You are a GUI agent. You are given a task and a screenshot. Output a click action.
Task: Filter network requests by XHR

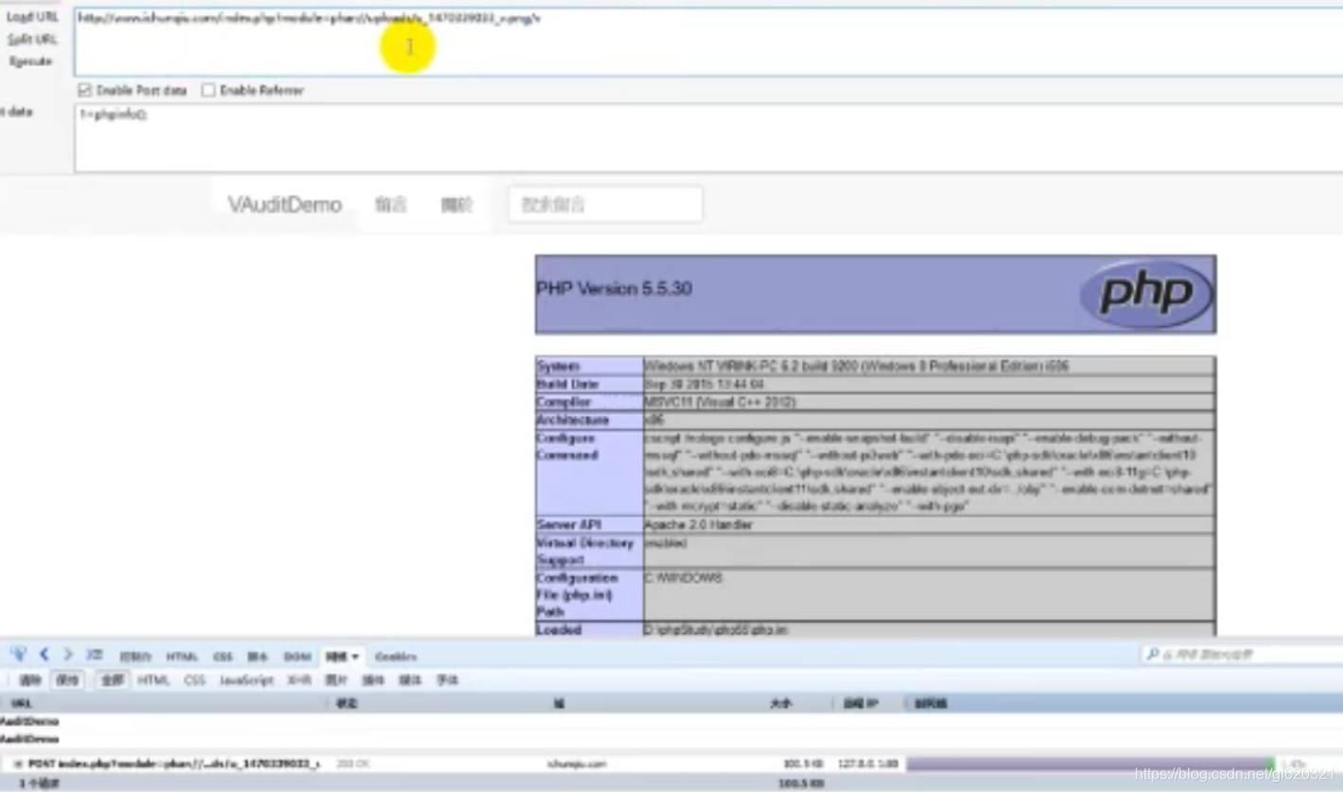click(x=299, y=680)
